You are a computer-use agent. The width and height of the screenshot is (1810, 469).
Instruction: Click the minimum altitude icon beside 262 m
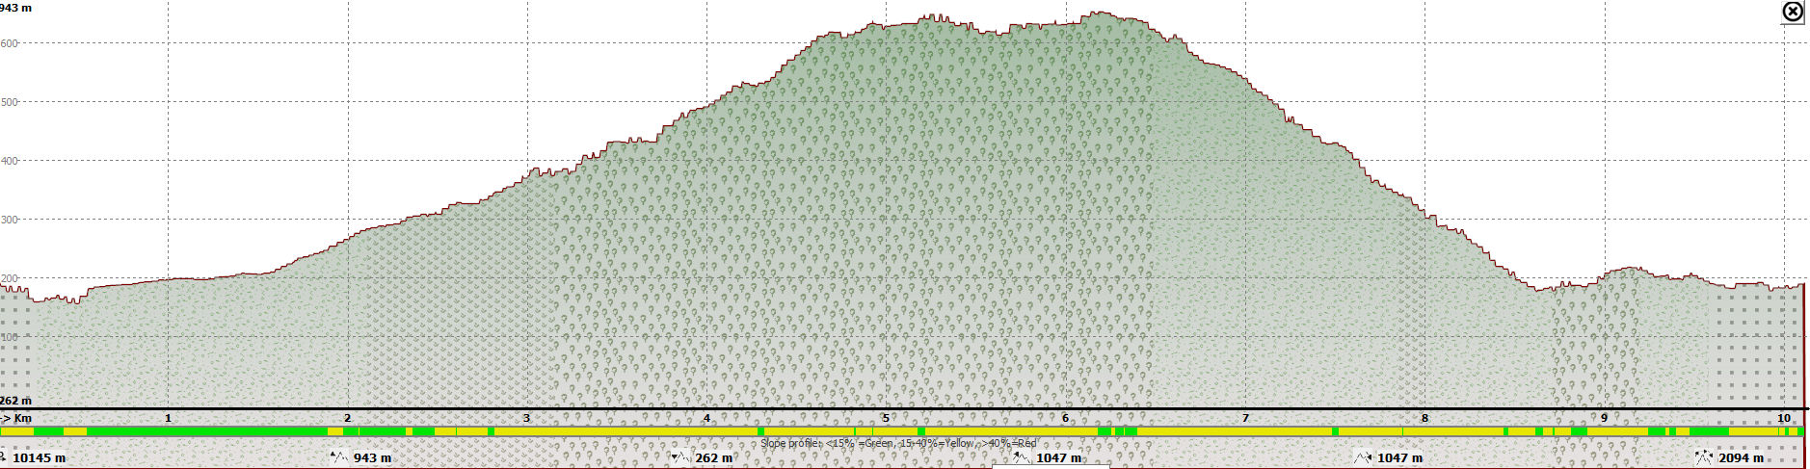(x=680, y=457)
